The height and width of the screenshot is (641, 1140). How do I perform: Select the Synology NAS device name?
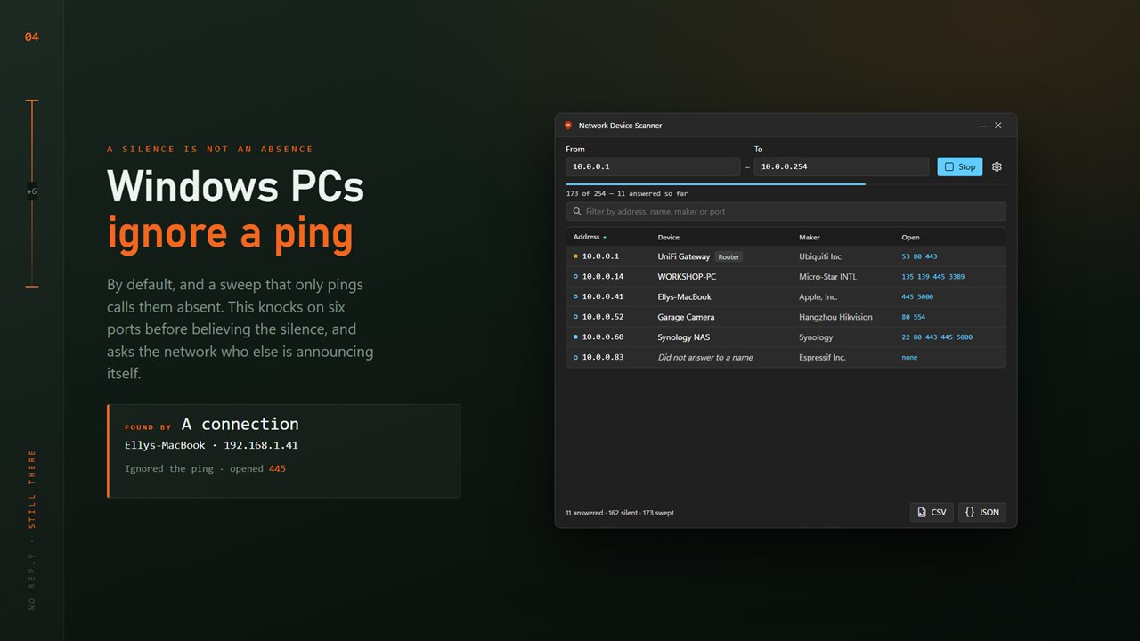point(685,337)
